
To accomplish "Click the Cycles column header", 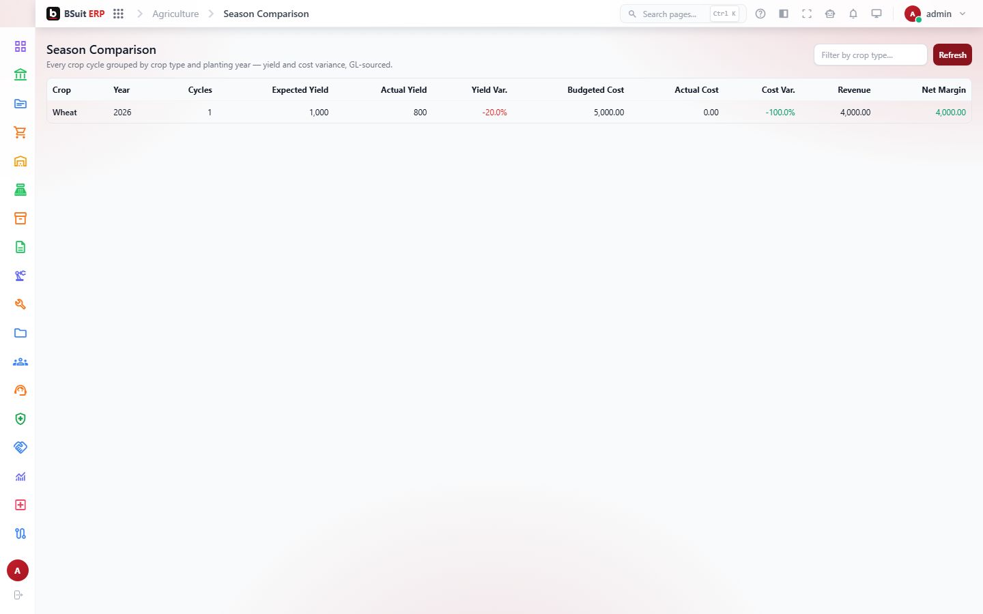I will (x=200, y=90).
